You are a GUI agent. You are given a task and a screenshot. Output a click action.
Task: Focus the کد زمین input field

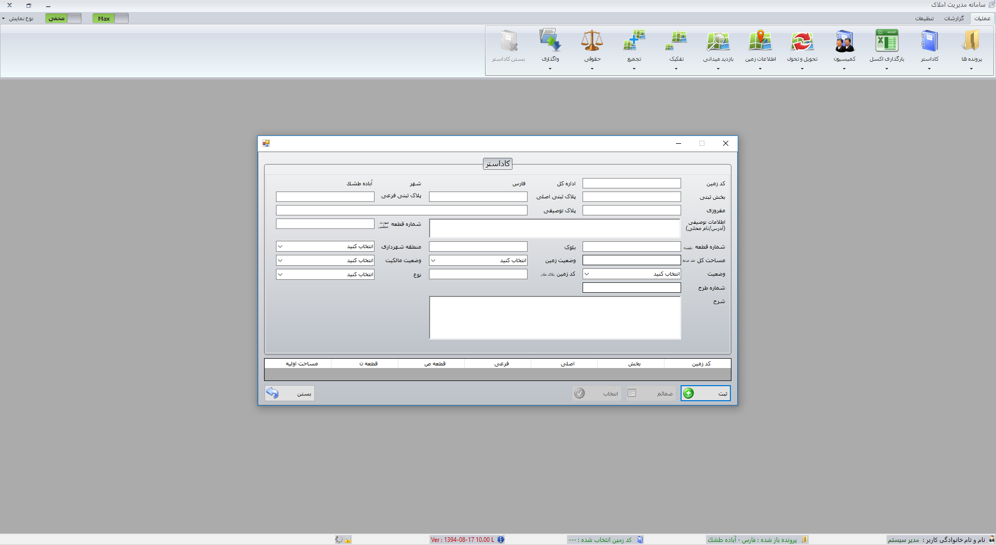point(632,183)
